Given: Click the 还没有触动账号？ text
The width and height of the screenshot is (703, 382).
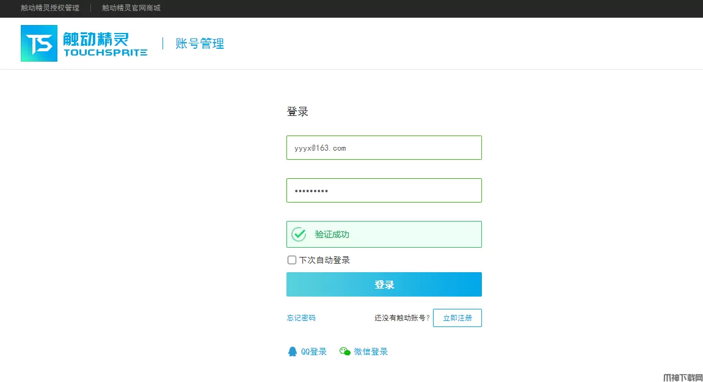Looking at the screenshot, I should coord(402,318).
